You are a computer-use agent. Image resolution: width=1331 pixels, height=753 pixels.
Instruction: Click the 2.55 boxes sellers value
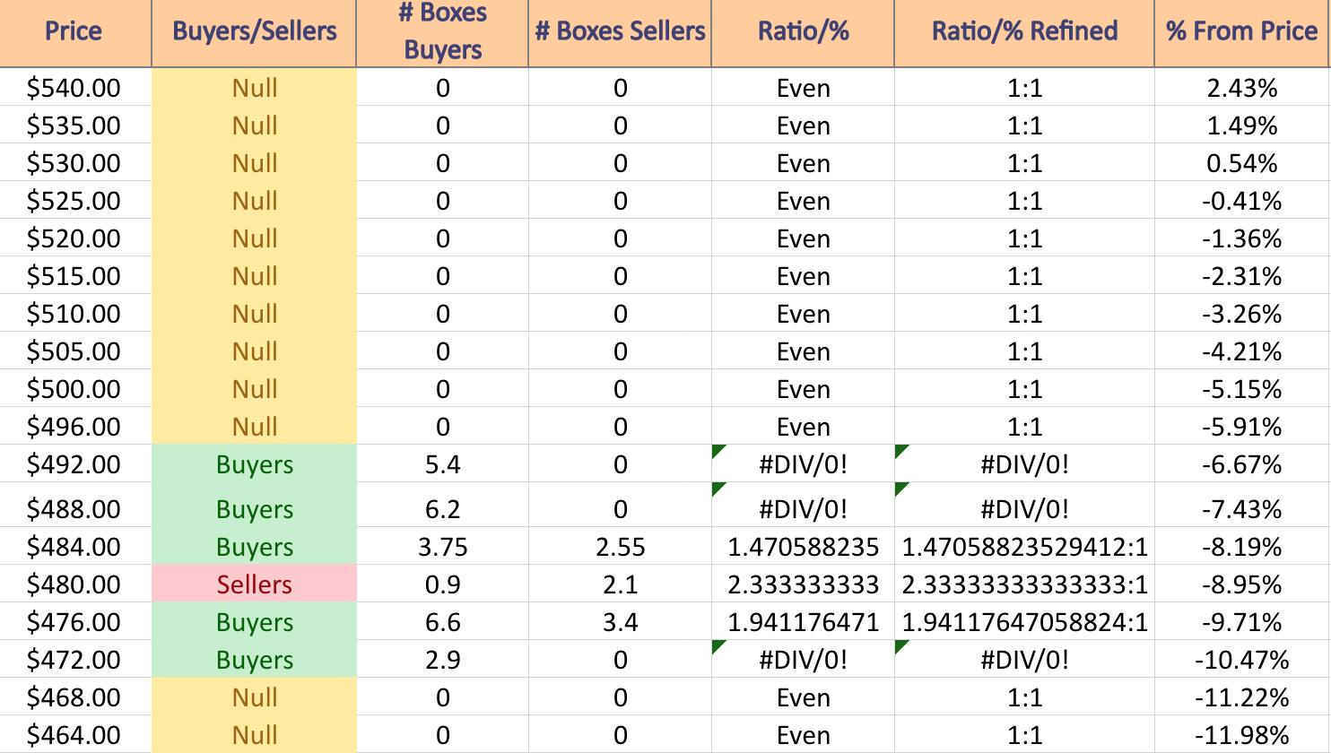[x=620, y=546]
